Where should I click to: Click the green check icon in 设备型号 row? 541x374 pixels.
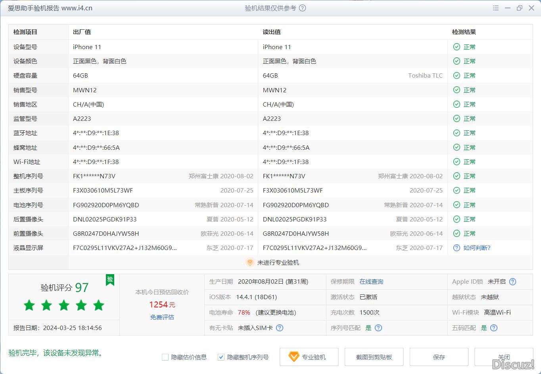coord(457,47)
